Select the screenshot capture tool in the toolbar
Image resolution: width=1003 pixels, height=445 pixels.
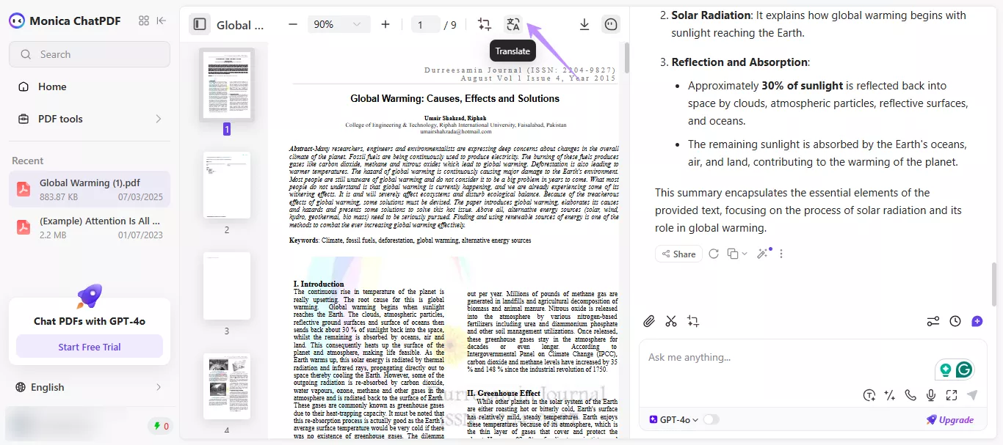484,23
